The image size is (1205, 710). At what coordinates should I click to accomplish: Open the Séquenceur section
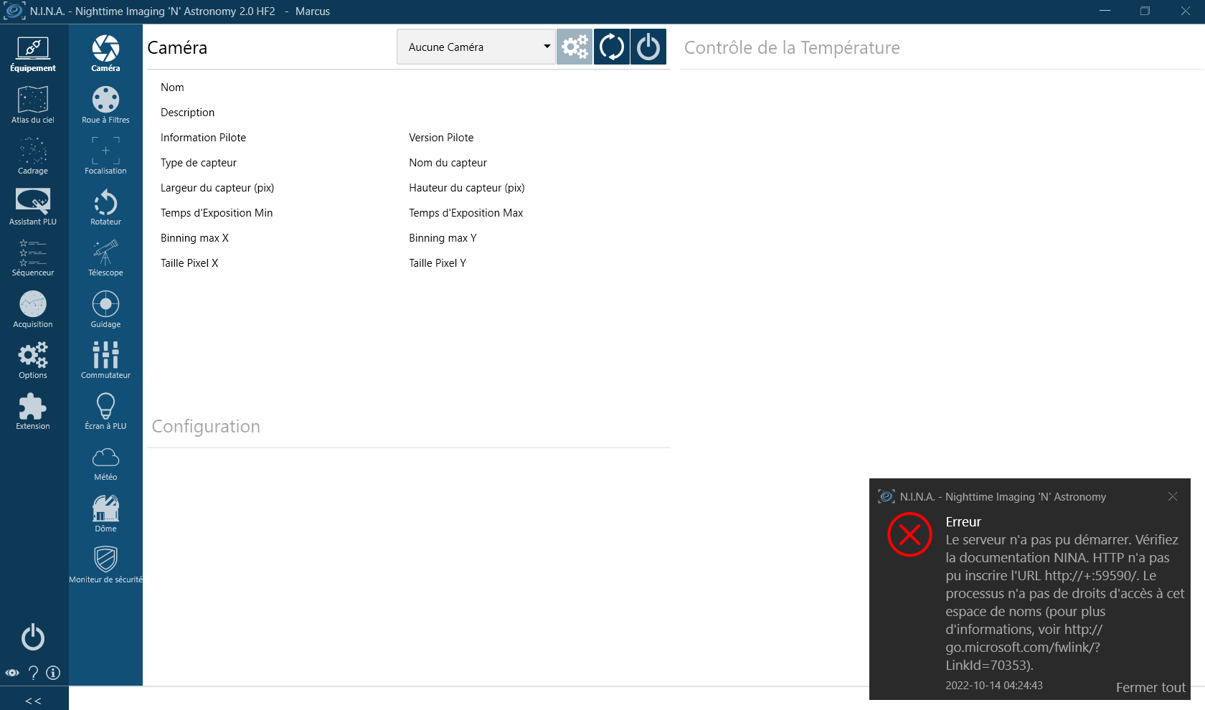pyautogui.click(x=33, y=257)
